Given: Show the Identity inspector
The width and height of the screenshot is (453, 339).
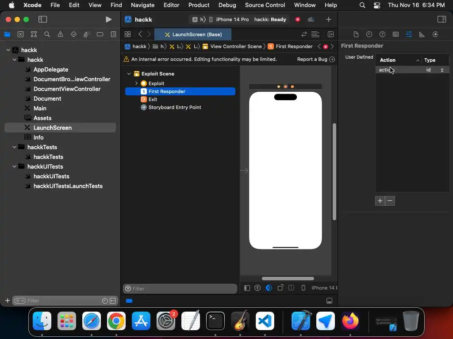Looking at the screenshot, I should (x=396, y=34).
